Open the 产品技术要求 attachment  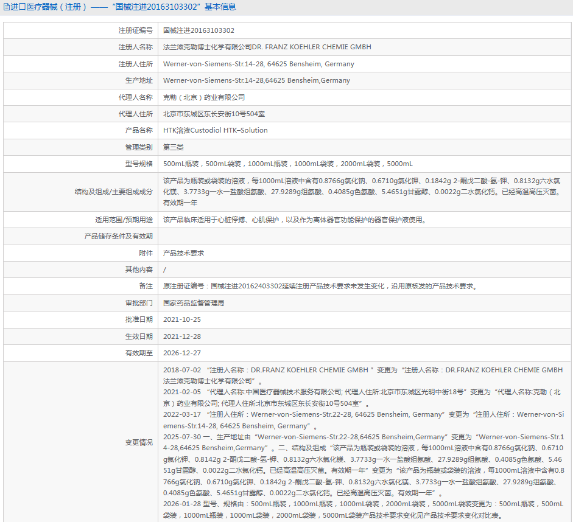click(183, 253)
